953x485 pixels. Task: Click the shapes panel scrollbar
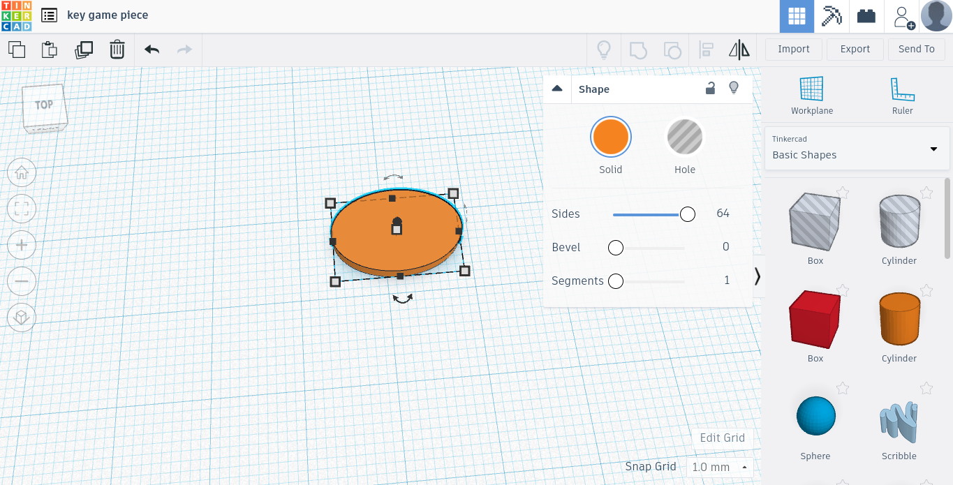[947, 218]
